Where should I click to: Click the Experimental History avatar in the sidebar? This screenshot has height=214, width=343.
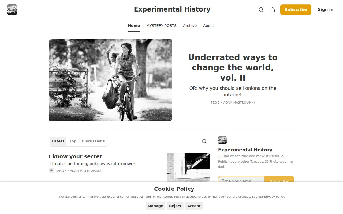222,140
